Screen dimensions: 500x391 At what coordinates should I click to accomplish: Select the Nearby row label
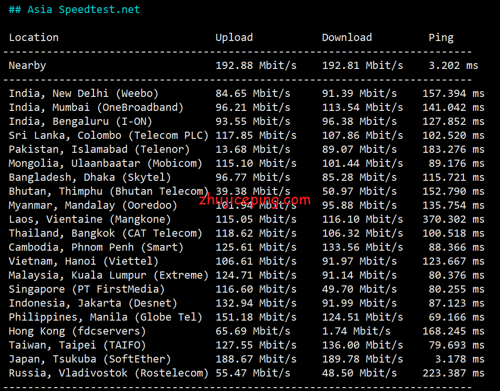pos(27,66)
